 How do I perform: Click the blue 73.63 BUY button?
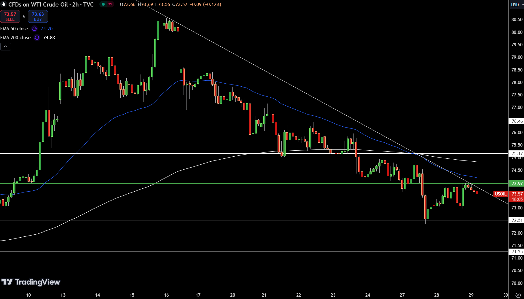[38, 17]
